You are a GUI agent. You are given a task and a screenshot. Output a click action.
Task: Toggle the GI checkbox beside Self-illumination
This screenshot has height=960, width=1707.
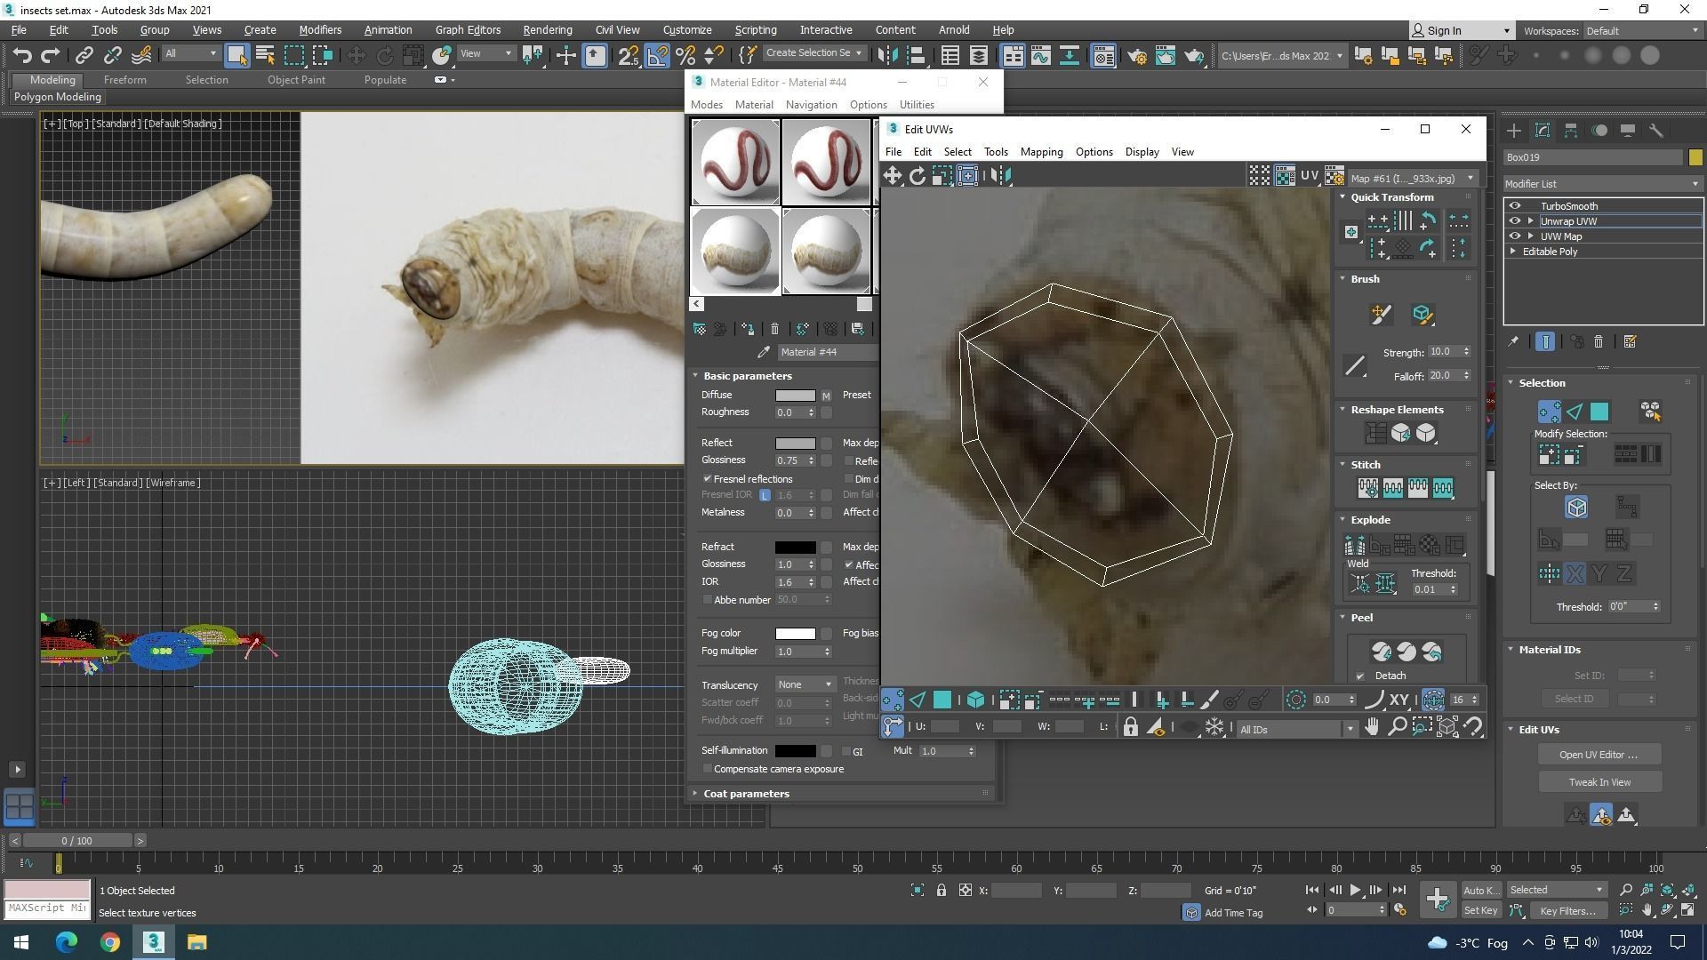(845, 751)
